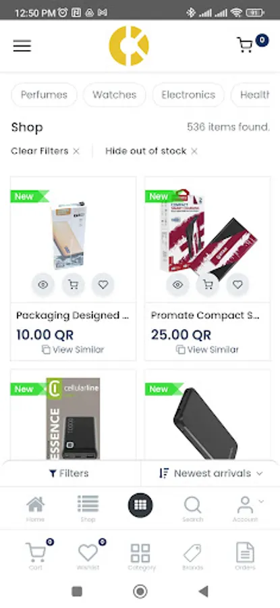Screen dimensions: 280x608
Task: Open Brands tag icon
Action: pos(192,557)
